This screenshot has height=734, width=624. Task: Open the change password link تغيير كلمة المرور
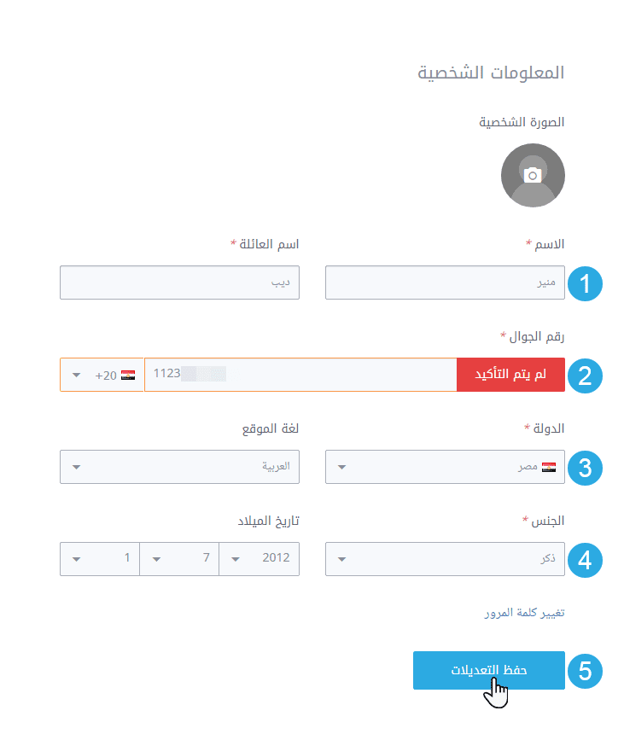tap(522, 613)
